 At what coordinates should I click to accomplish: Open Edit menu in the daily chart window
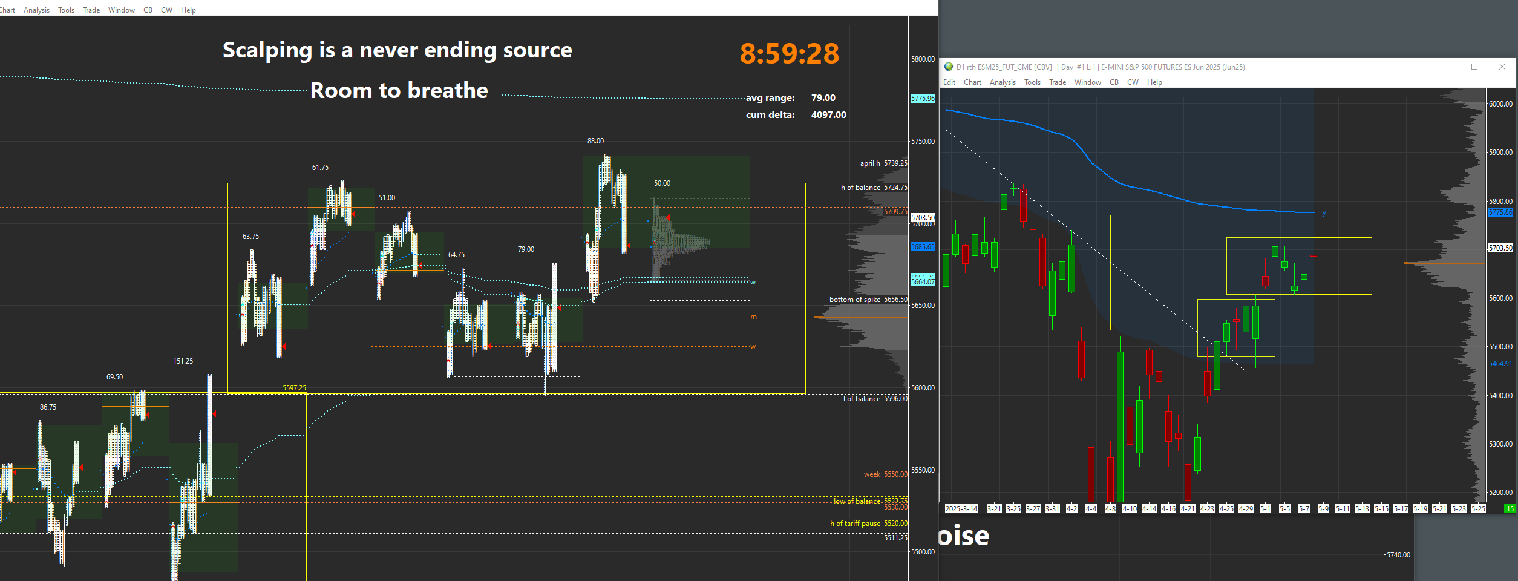pos(949,82)
